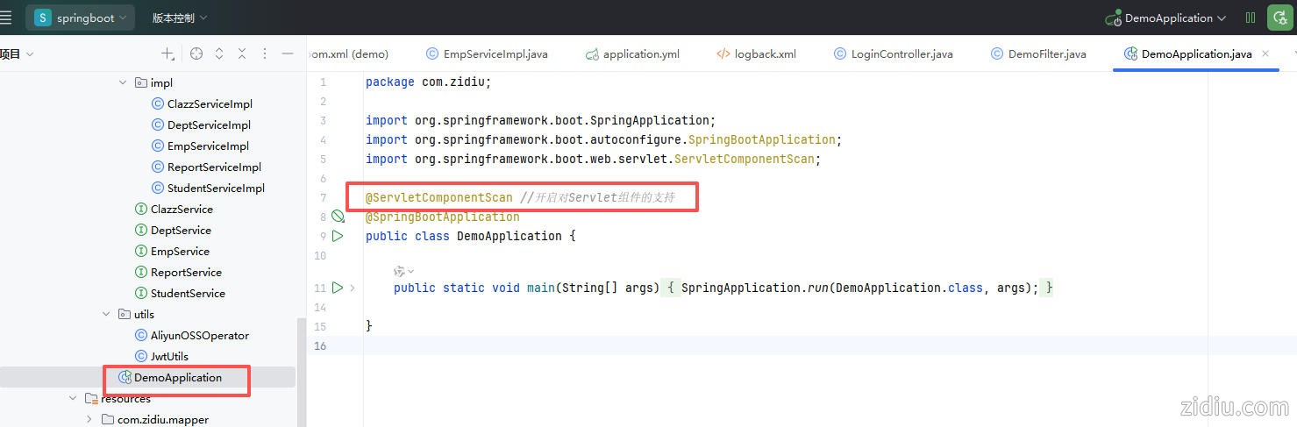Click run gutter icon beside main method
This screenshot has height=427, width=1297.
(x=338, y=288)
